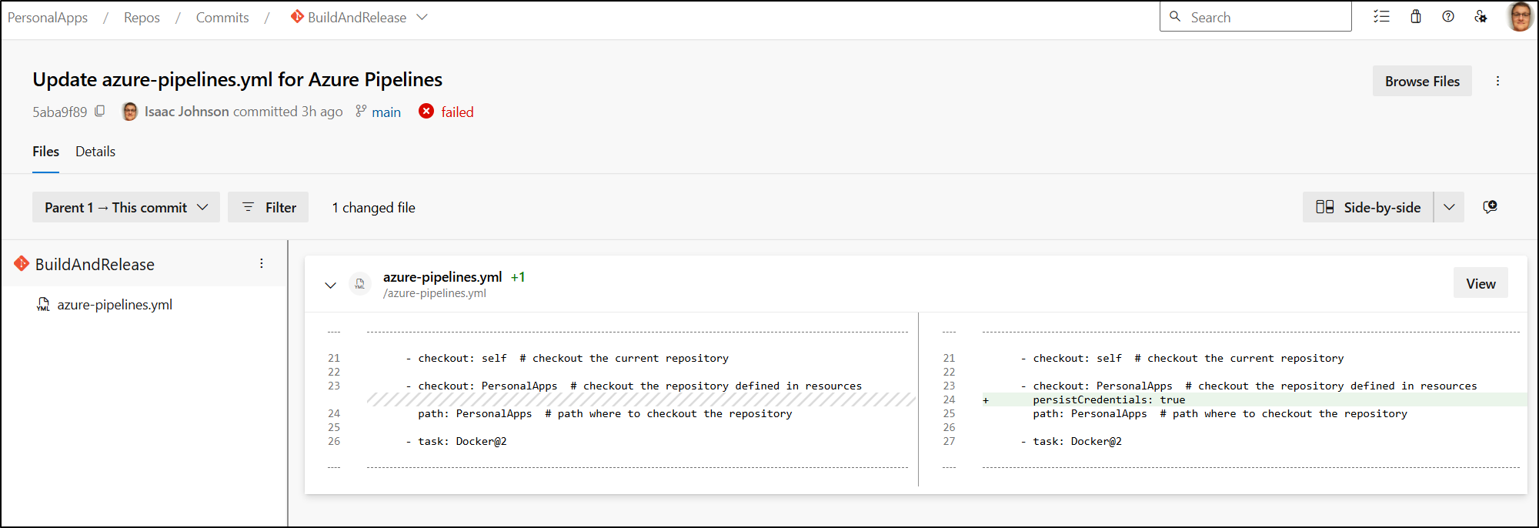The height and width of the screenshot is (528, 1539).
Task: Switch to the Details tab
Action: [95, 152]
